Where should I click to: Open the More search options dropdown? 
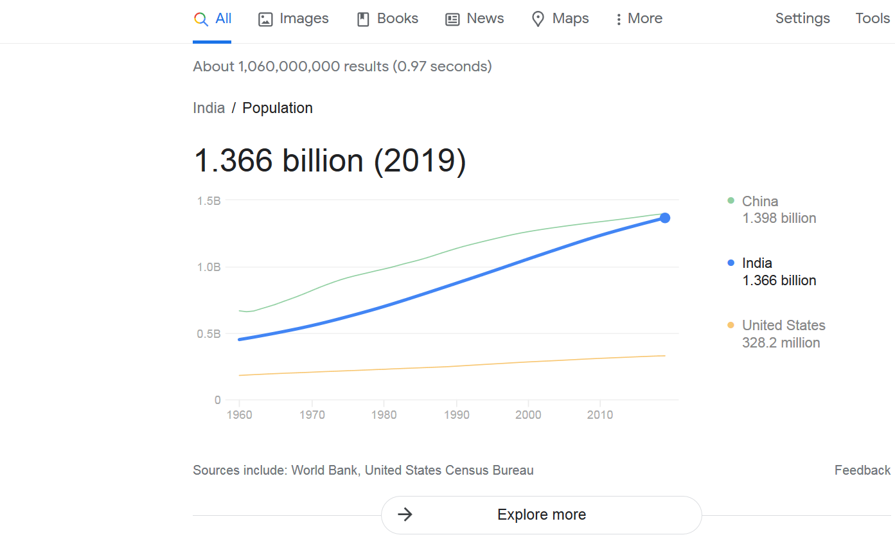tap(639, 19)
